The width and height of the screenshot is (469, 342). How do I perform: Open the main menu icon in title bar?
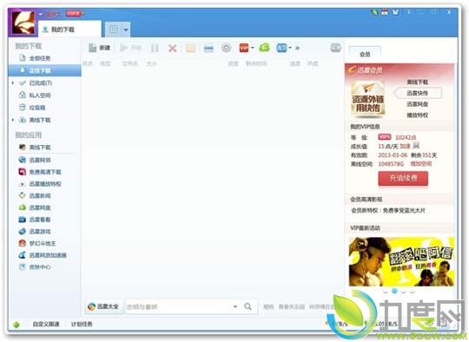click(x=408, y=12)
